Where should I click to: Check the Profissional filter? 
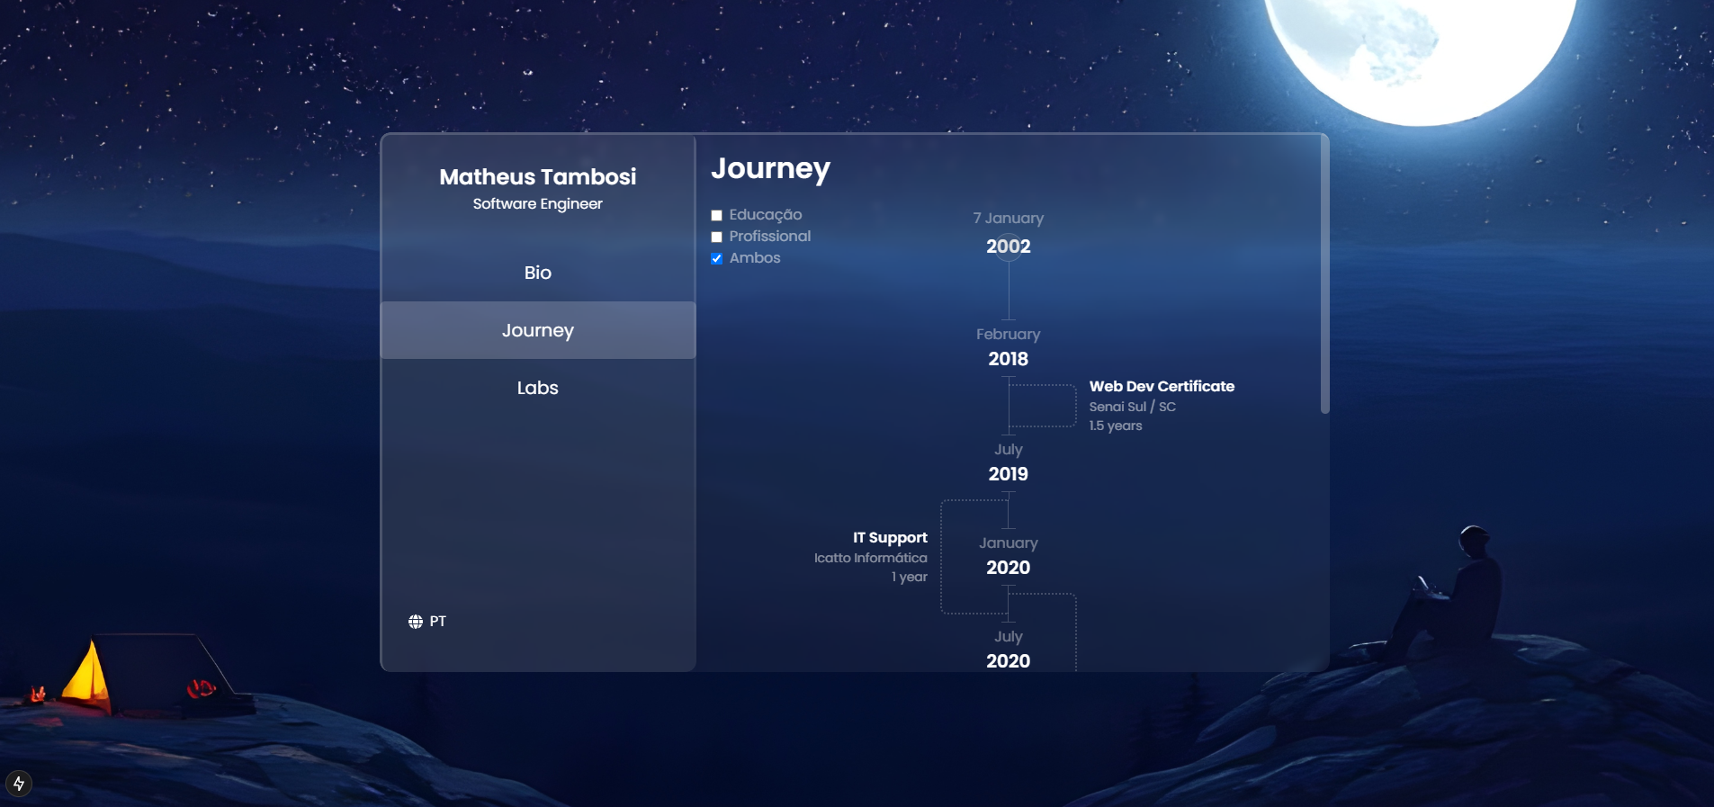(717, 237)
